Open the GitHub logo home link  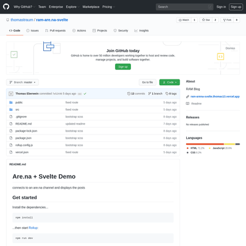pos(6,7)
